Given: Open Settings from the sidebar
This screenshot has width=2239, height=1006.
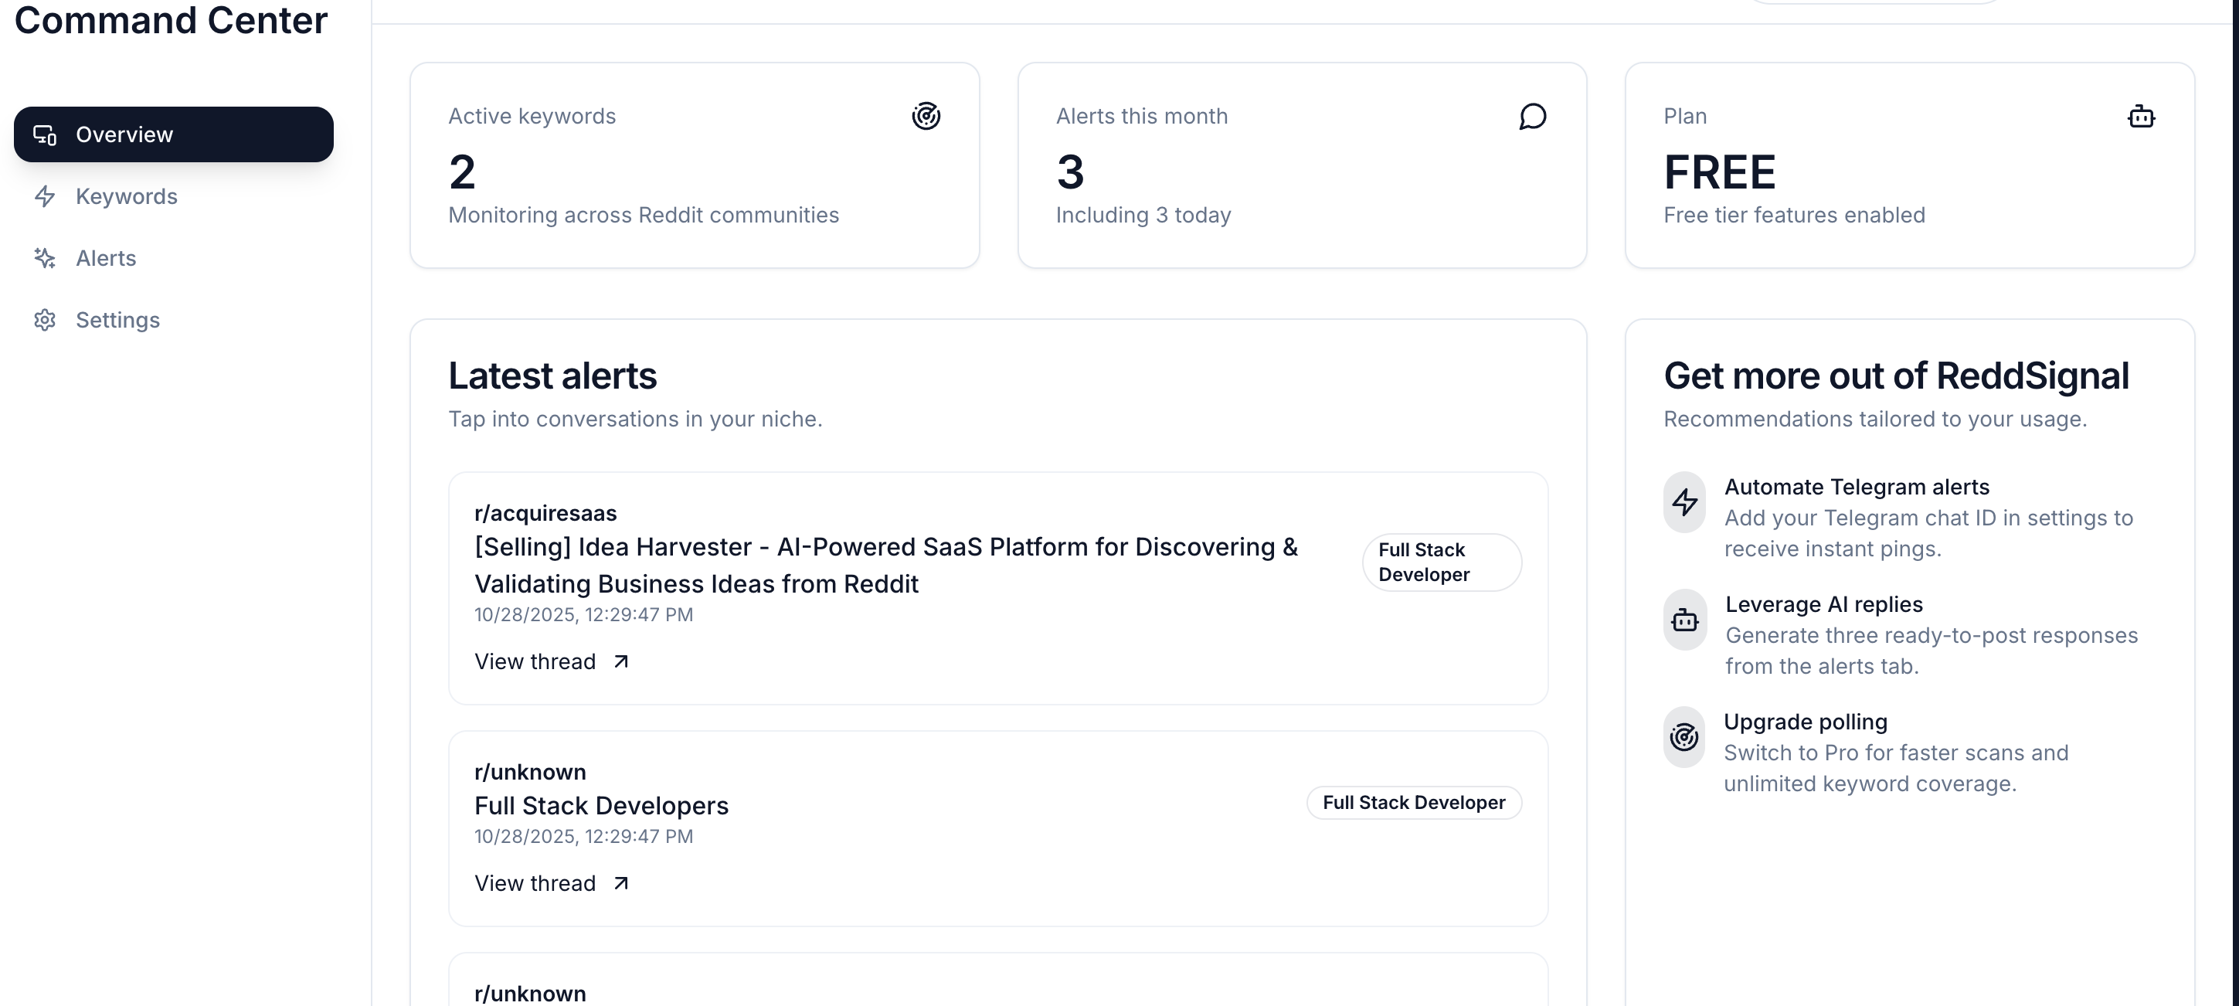Looking at the screenshot, I should click(x=117, y=319).
